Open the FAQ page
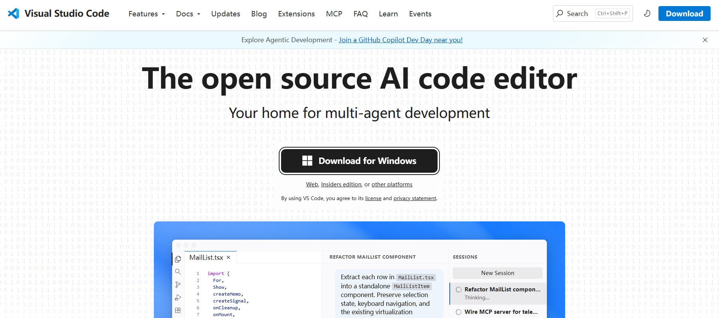Image resolution: width=719 pixels, height=318 pixels. 361,14
